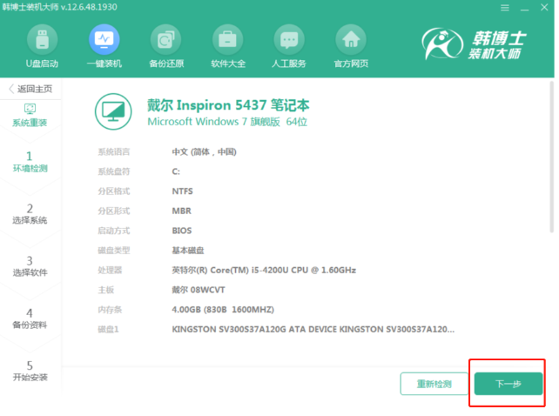Go back via 返回主页 link
Viewport: 559px width, 416px height.
[30, 89]
